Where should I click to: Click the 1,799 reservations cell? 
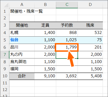pyautogui.click(x=67, y=47)
